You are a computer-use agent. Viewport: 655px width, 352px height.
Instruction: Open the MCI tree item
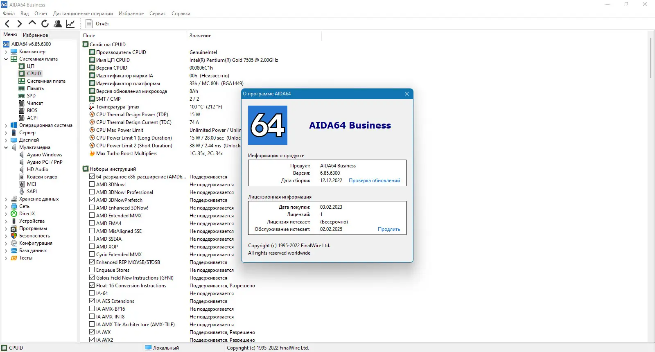pos(32,184)
